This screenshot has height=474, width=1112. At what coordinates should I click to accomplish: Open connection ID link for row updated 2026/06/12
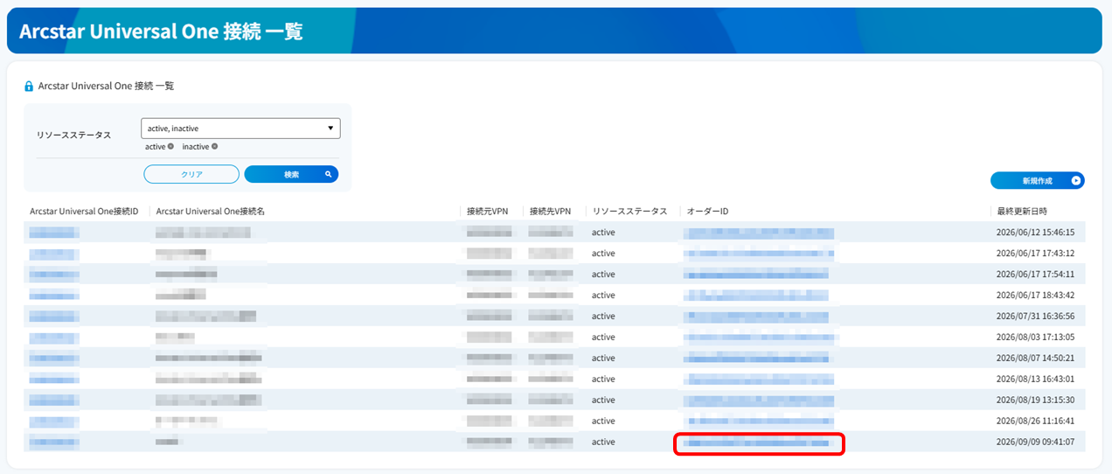pyautogui.click(x=54, y=233)
